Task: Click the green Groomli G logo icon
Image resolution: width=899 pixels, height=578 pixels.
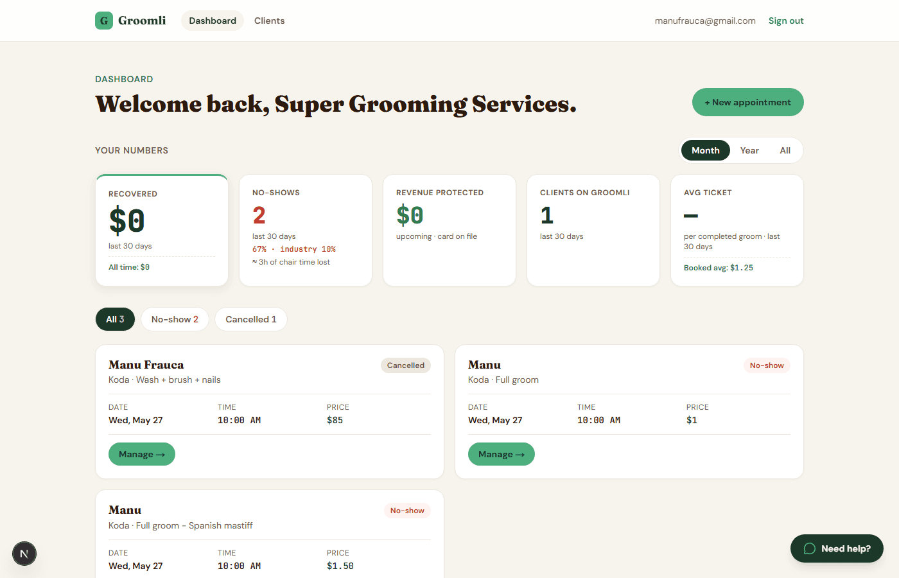Action: (x=104, y=21)
